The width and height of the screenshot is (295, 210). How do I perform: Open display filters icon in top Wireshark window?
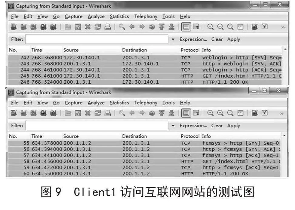coord(264,27)
